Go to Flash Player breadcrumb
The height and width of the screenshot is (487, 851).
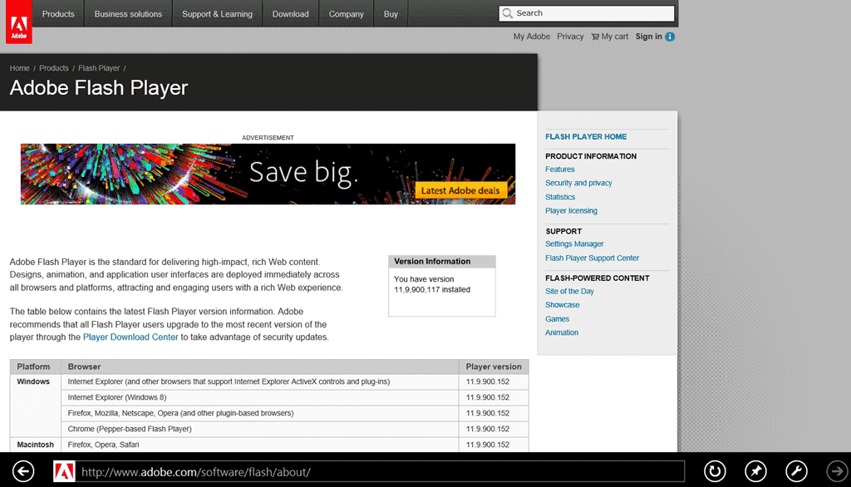click(x=99, y=68)
